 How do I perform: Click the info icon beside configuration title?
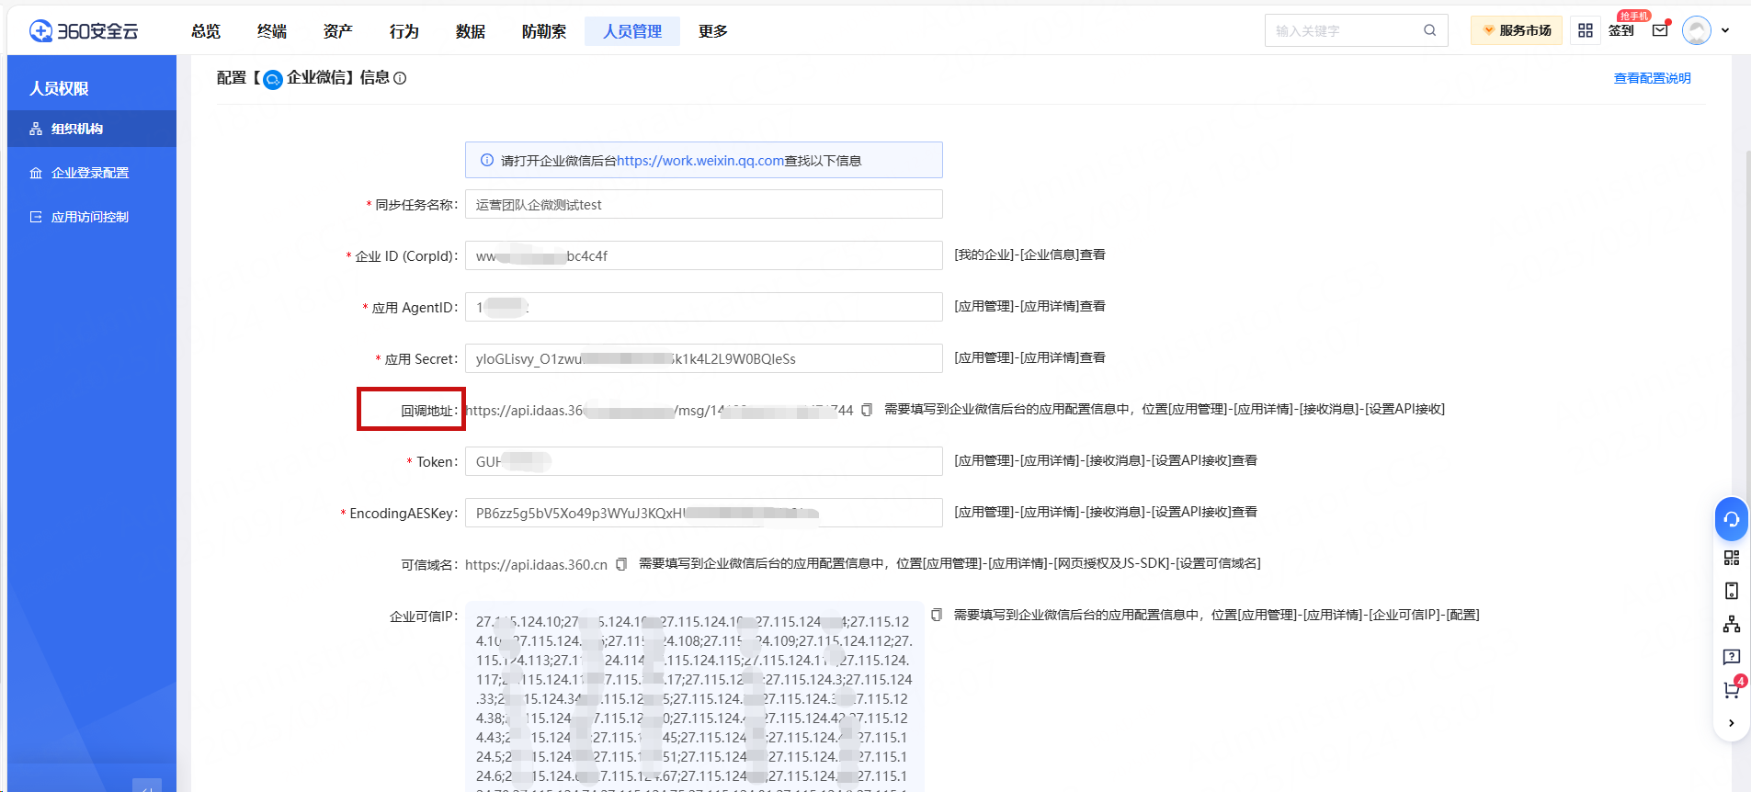pyautogui.click(x=400, y=78)
